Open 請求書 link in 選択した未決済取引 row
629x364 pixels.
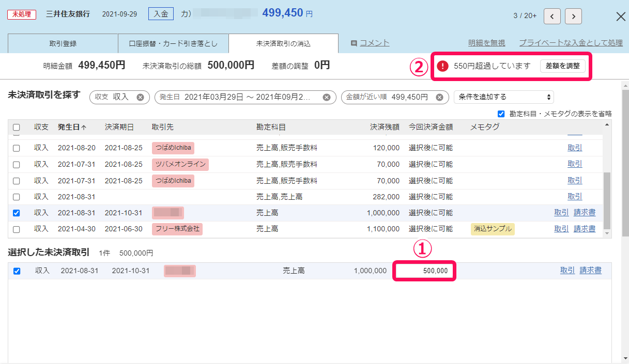point(591,270)
